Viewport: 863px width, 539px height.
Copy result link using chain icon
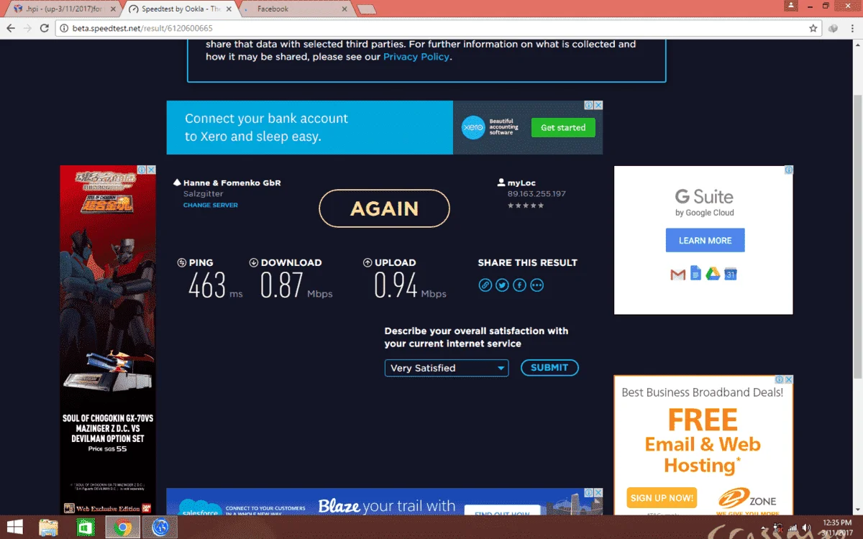(x=485, y=285)
